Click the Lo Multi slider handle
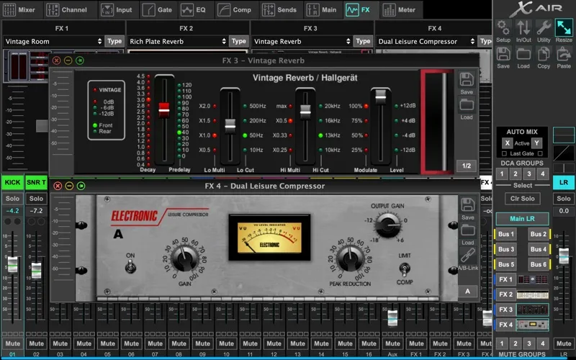 [230, 127]
